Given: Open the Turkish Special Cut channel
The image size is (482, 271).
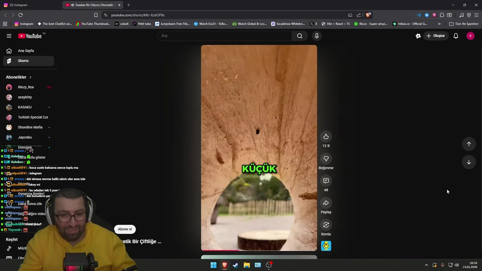Looking at the screenshot, I should tap(29, 117).
